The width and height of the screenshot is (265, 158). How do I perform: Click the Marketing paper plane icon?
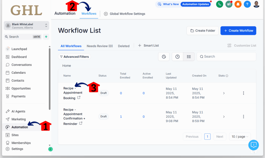pos(8,119)
